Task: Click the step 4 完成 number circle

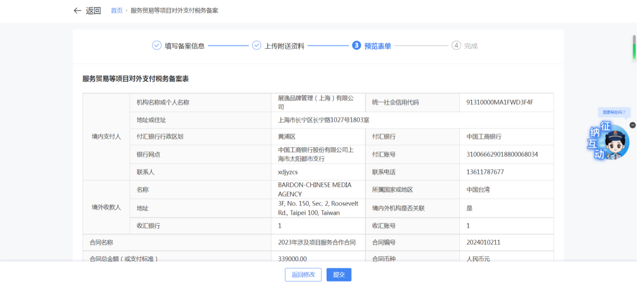Action: point(456,45)
